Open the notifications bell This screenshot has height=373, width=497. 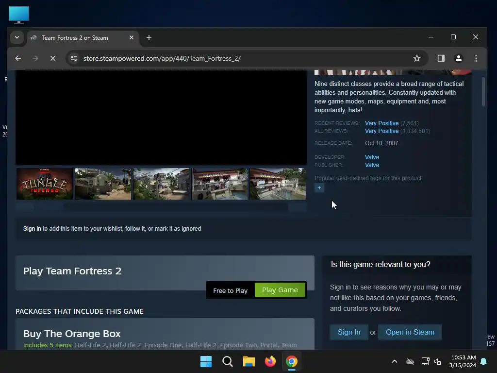[x=484, y=361]
